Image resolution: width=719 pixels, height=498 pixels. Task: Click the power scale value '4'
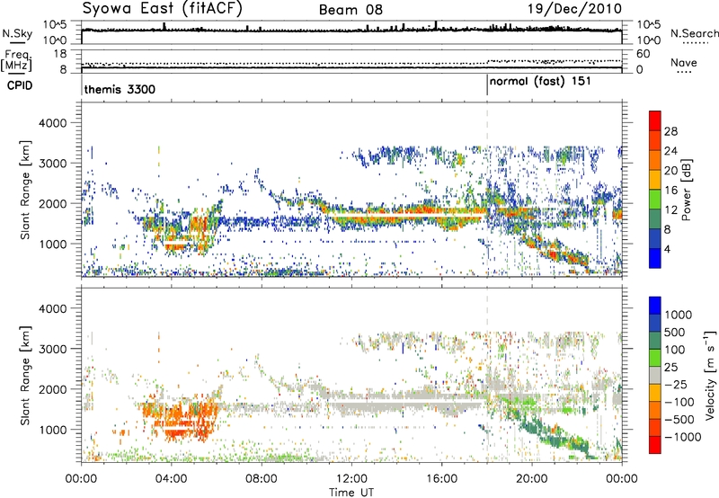click(667, 249)
